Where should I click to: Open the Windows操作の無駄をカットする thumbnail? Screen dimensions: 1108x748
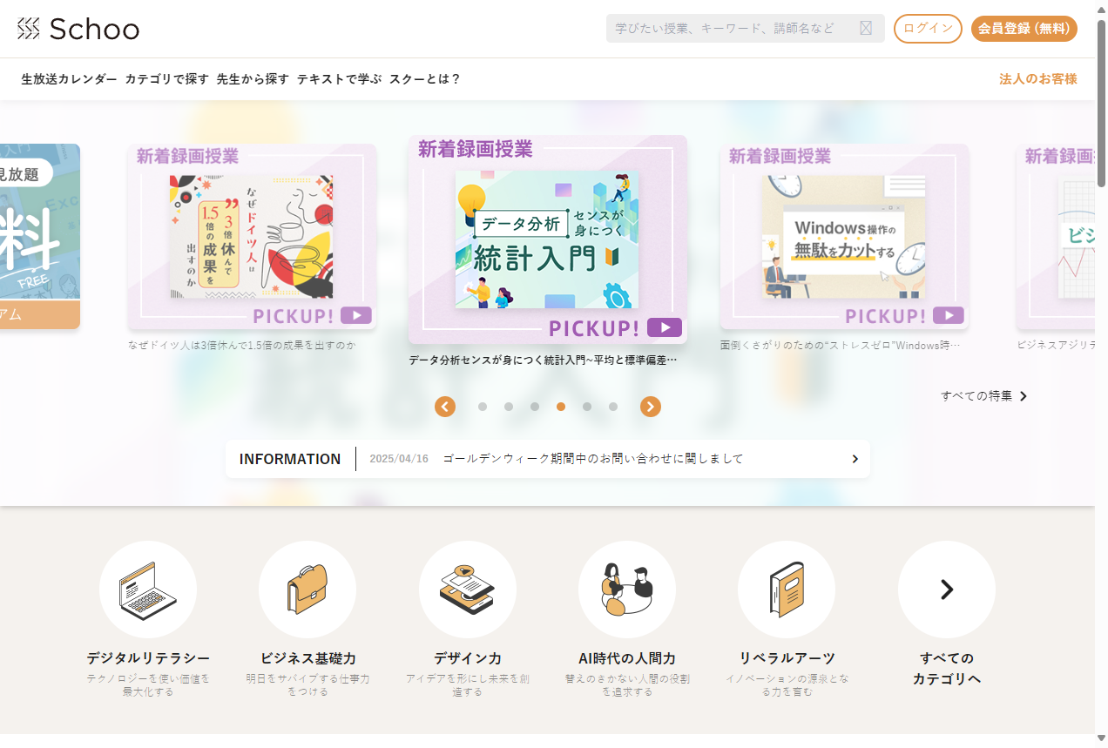pyautogui.click(x=843, y=237)
